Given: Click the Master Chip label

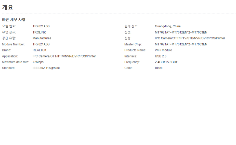Looking at the screenshot, I should pos(133,44).
